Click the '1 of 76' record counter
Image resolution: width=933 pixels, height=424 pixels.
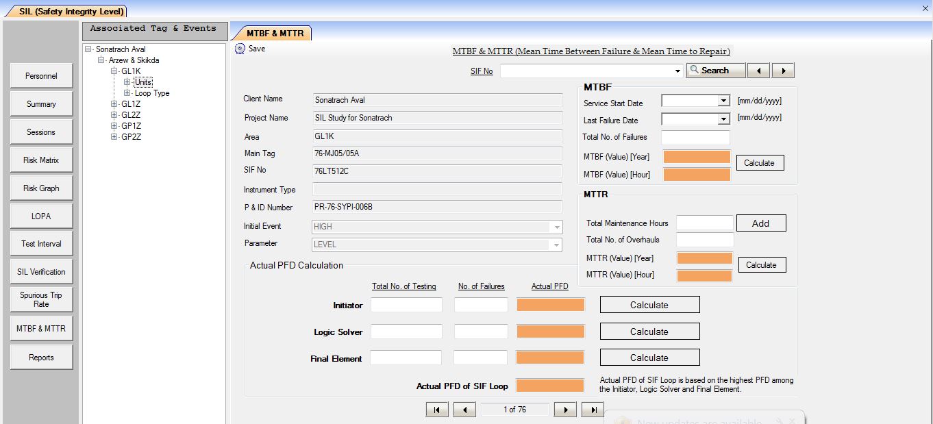[x=514, y=410]
